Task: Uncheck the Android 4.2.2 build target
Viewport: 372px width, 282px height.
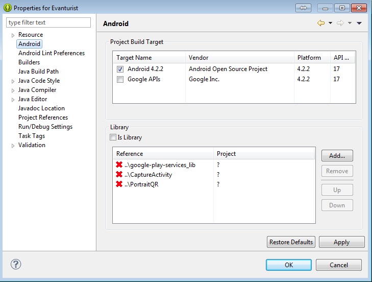Action: click(x=120, y=69)
